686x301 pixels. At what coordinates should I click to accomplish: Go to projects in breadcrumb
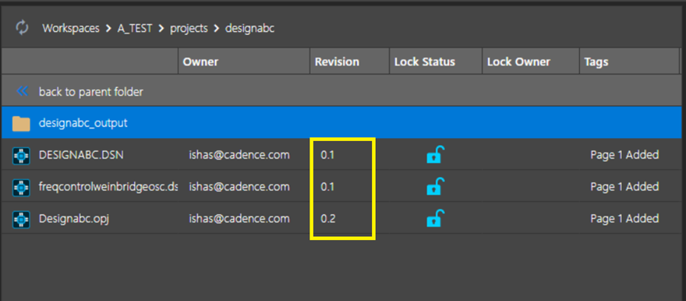(x=189, y=29)
